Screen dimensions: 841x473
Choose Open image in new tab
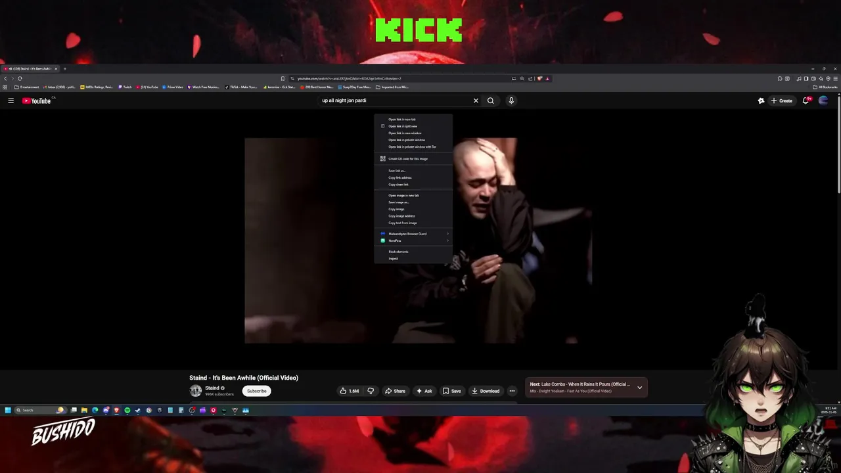(x=413, y=196)
